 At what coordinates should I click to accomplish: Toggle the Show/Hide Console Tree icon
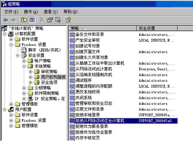32,20
